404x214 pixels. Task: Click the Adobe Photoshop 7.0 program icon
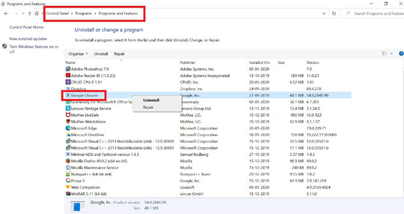[x=68, y=69]
